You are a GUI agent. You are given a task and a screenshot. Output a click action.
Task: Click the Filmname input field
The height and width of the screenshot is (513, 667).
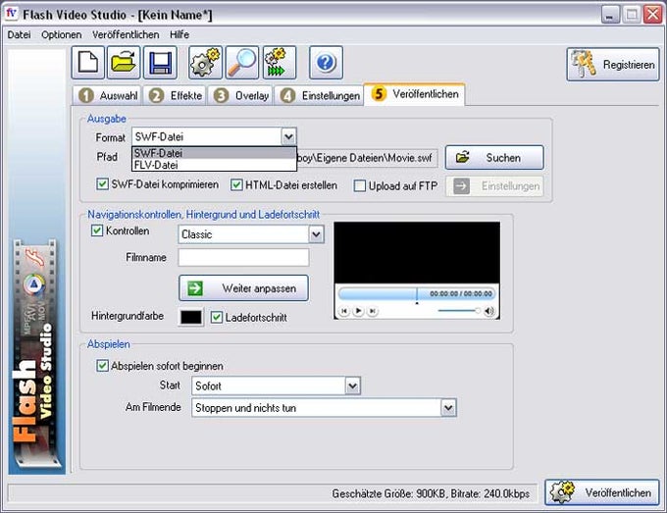243,257
